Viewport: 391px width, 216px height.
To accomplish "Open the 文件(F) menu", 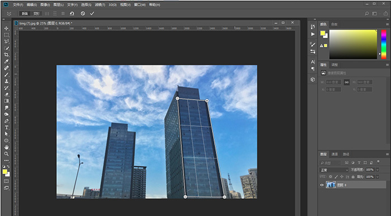I will (x=18, y=4).
